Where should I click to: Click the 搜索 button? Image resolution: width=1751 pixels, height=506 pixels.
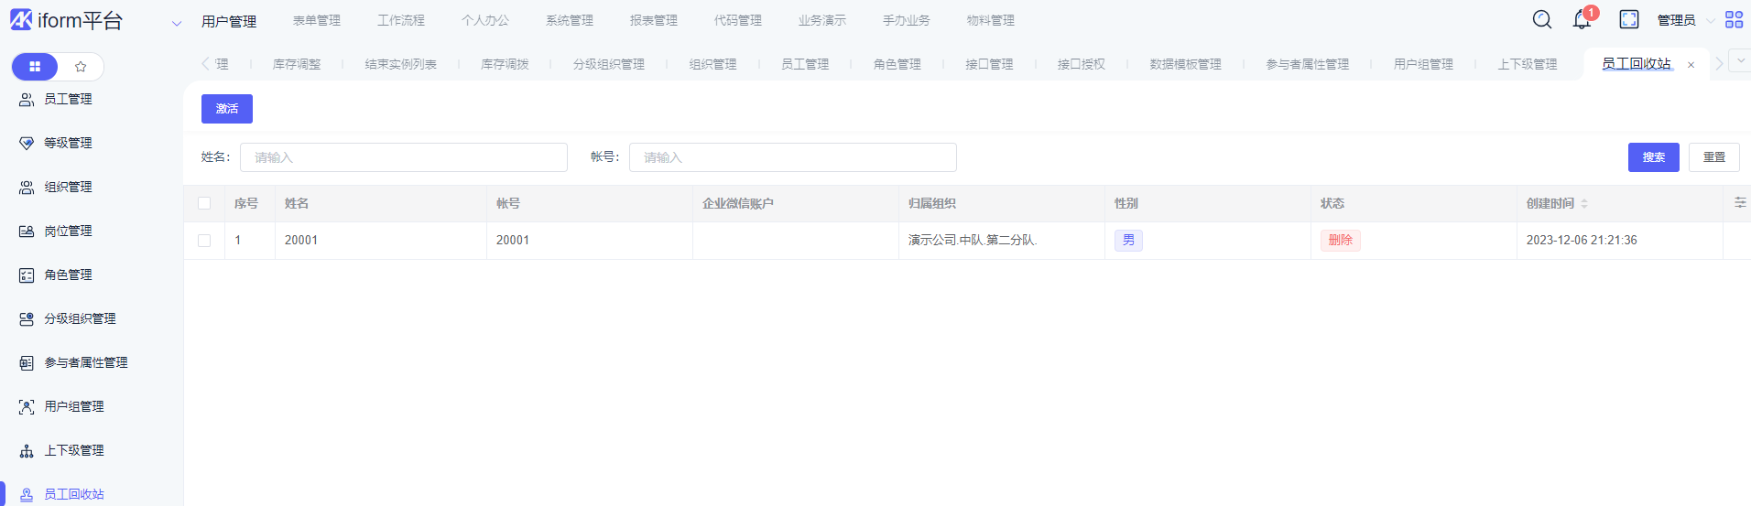click(1653, 157)
